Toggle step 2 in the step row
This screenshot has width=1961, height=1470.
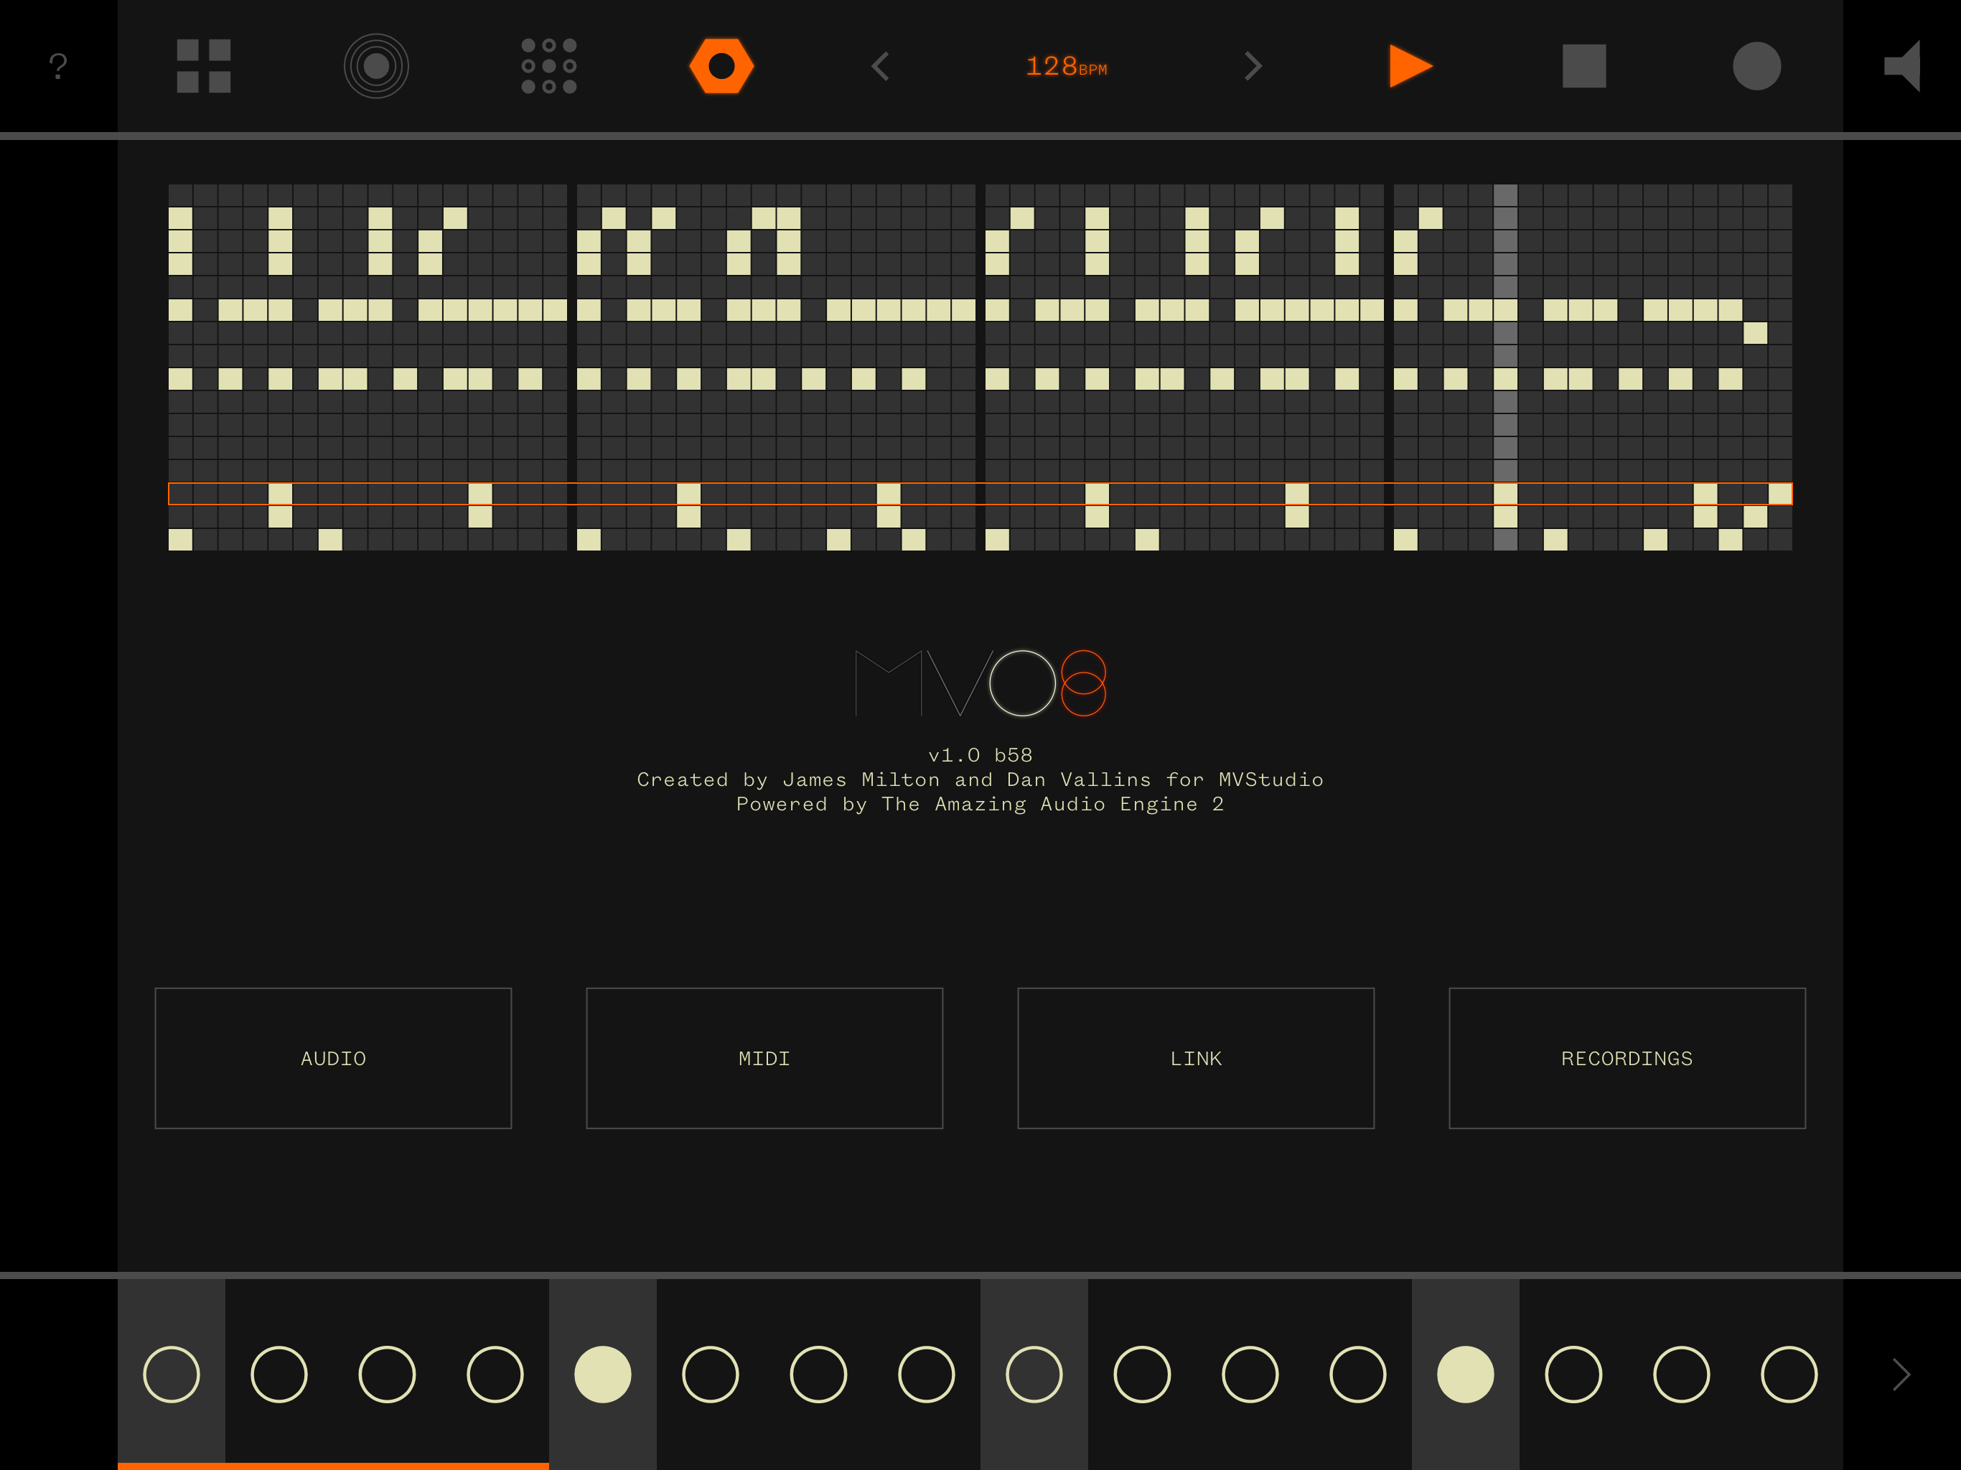pos(279,1375)
